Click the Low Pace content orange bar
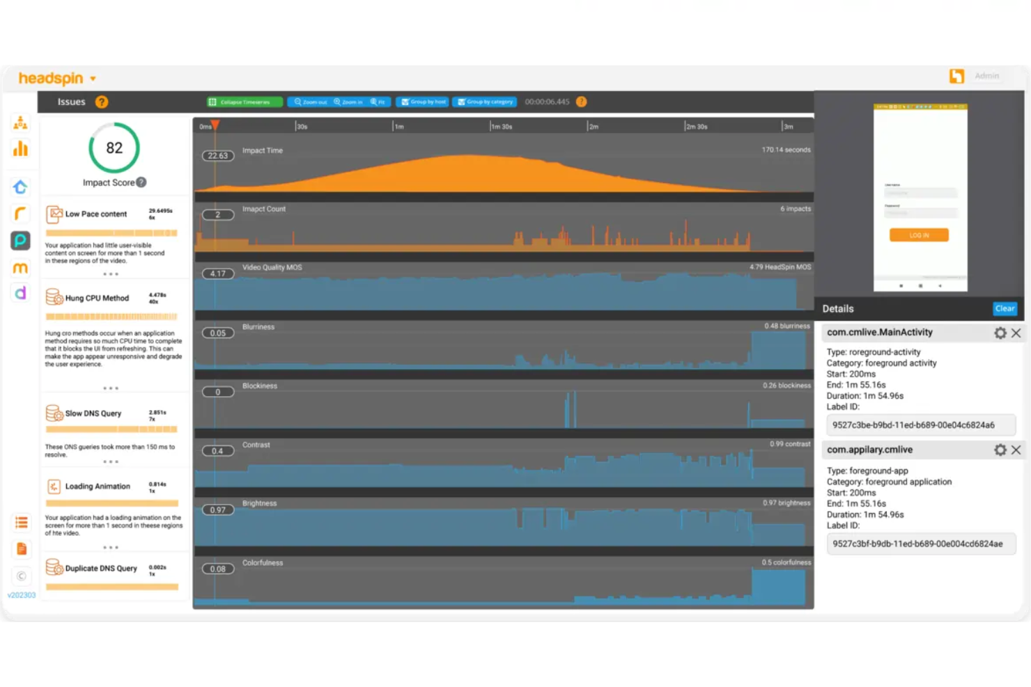 (111, 233)
